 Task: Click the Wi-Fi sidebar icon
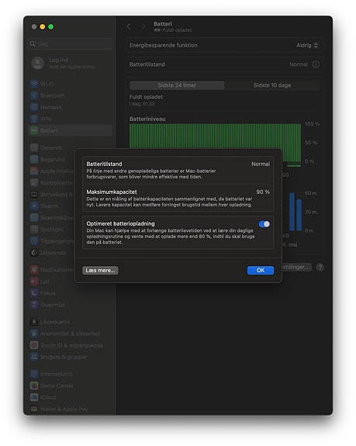click(34, 84)
